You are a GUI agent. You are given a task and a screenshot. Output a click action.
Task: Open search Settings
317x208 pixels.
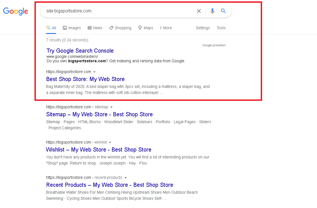coord(203,28)
